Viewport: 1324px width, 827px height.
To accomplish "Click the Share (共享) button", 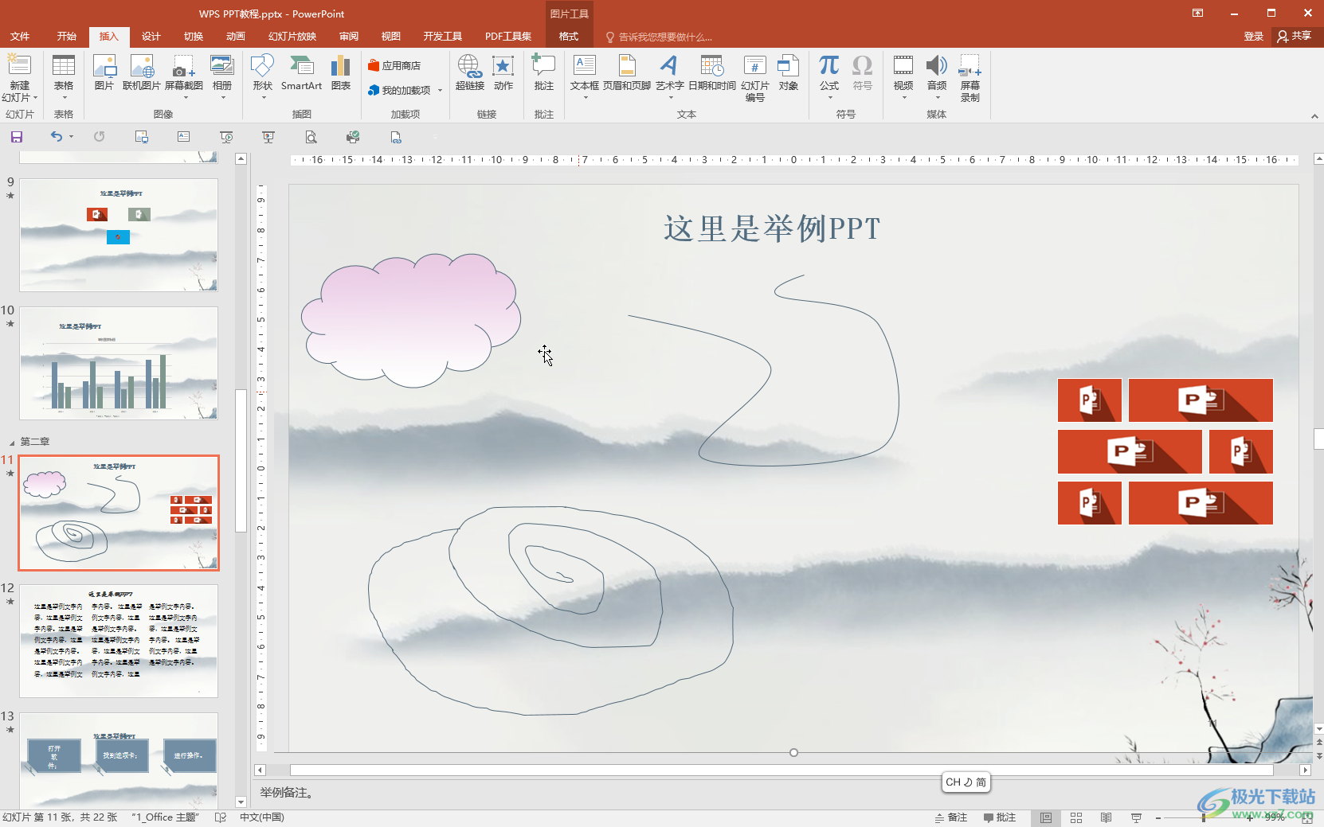I will tap(1295, 37).
